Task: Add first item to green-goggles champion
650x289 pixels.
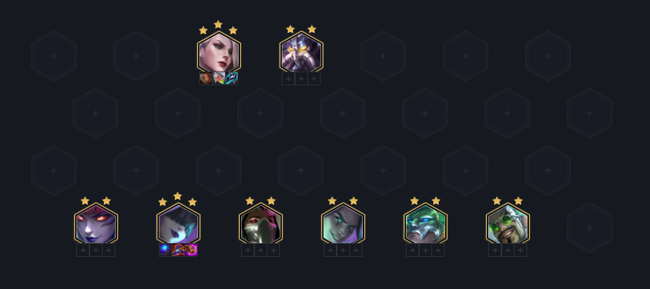Action: pyautogui.click(x=495, y=250)
